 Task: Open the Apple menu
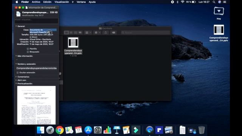tap(17, 2)
